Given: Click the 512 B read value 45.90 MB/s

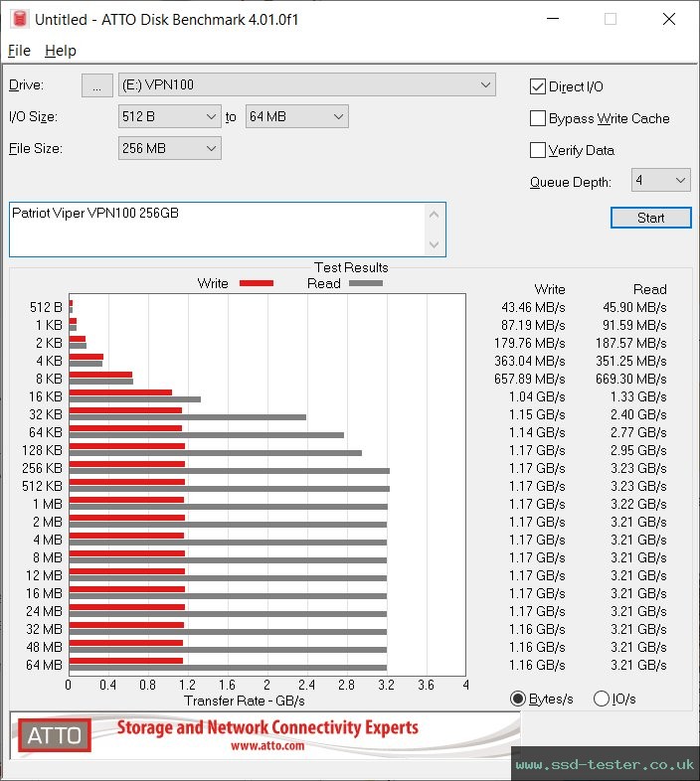Looking at the screenshot, I should click(x=634, y=307).
